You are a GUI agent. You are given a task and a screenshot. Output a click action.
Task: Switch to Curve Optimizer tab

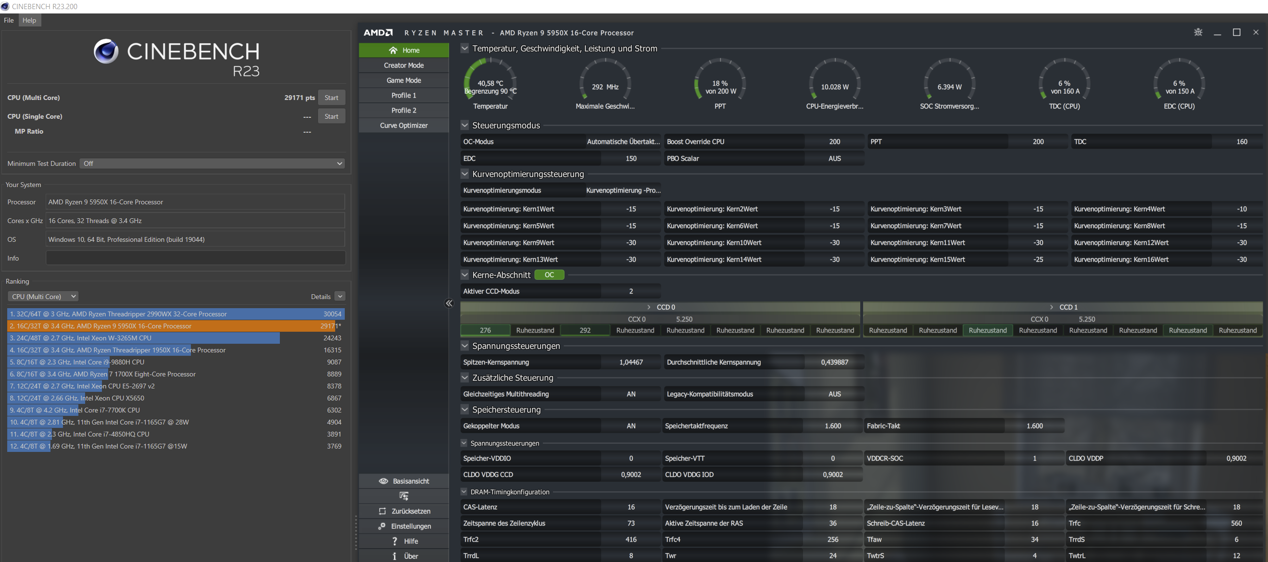pos(403,125)
